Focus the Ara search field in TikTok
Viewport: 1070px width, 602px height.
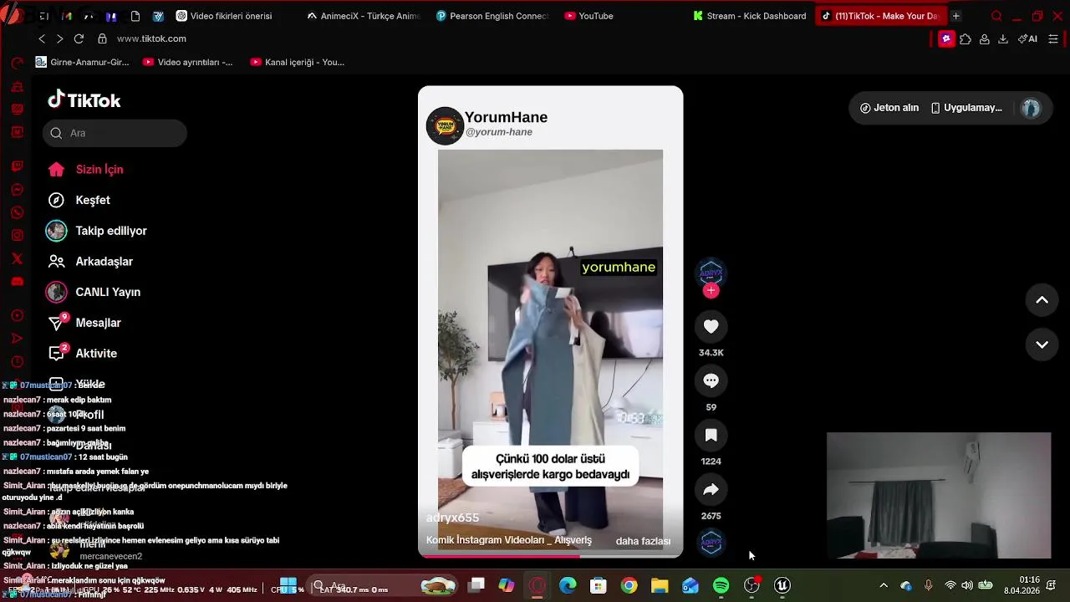coord(115,133)
